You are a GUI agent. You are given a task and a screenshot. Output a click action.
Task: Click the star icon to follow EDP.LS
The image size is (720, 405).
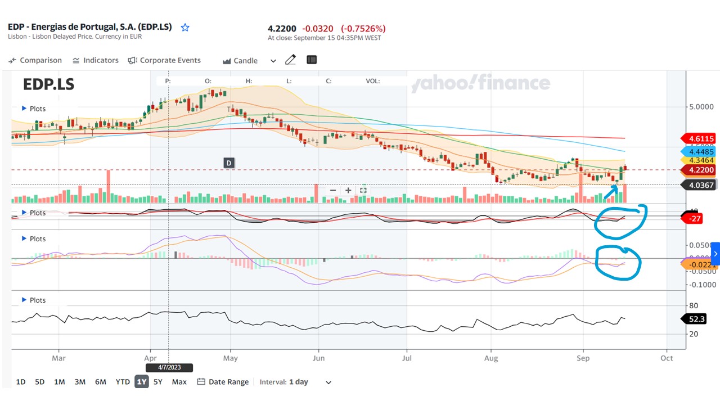(x=185, y=28)
